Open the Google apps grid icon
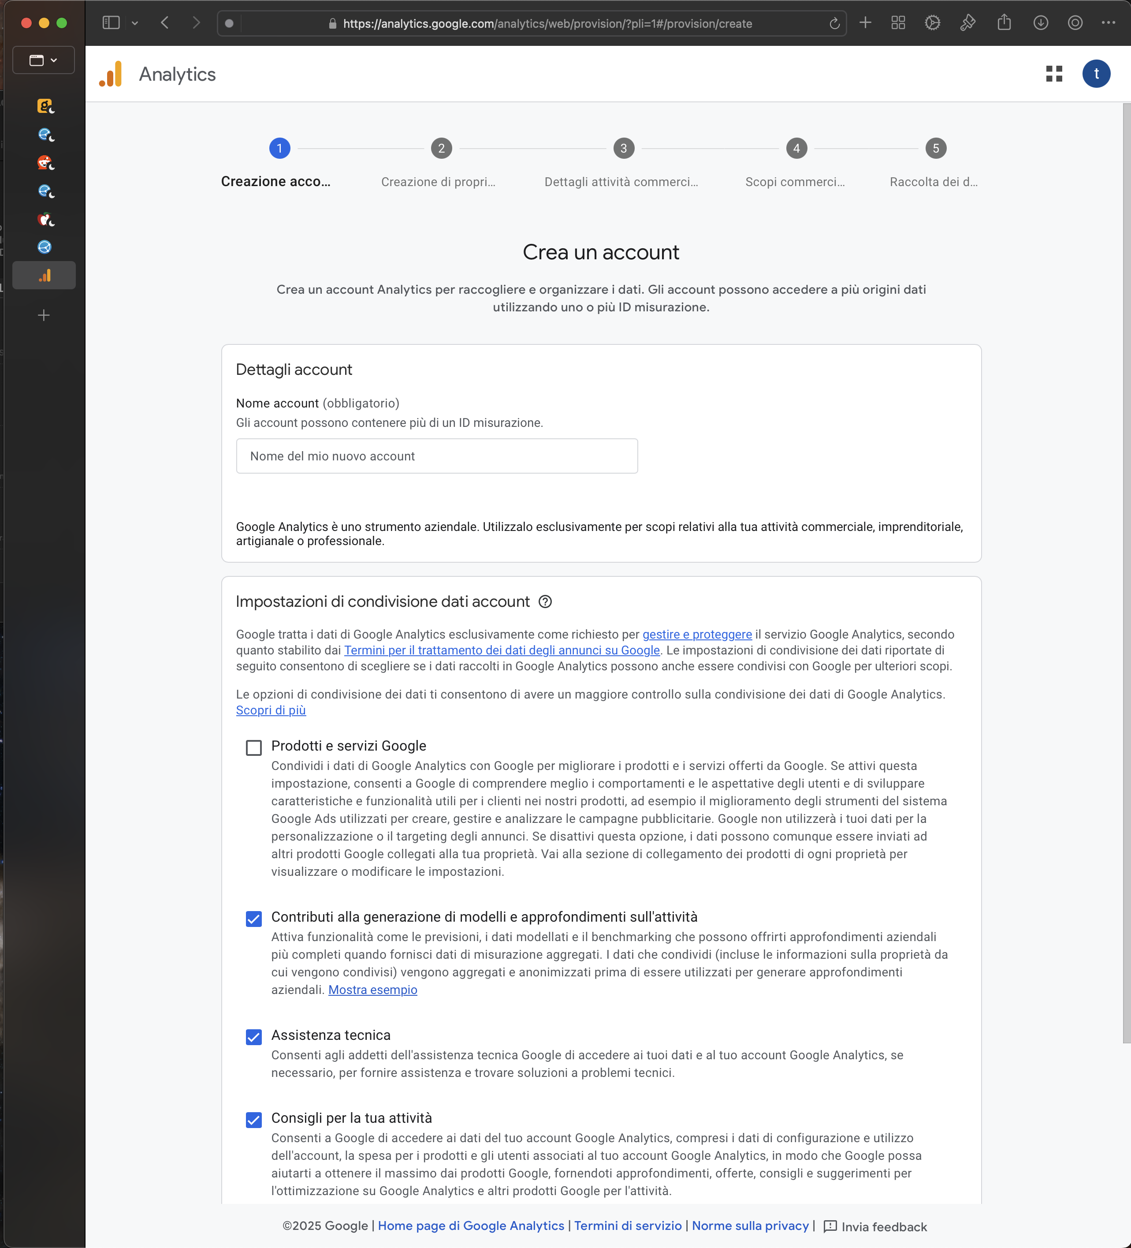Viewport: 1131px width, 1248px height. [x=1054, y=74]
